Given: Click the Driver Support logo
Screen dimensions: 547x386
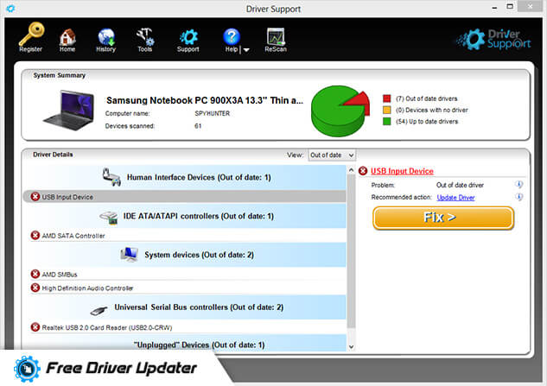Looking at the screenshot, I should (493, 40).
